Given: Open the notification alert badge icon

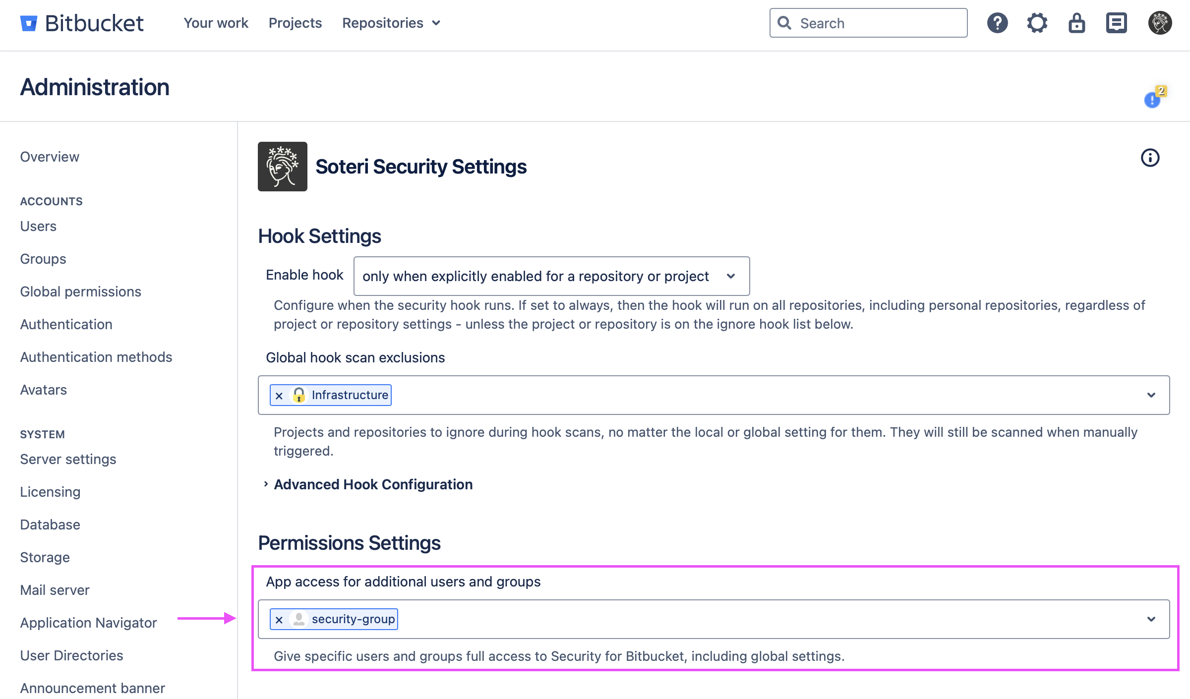Looking at the screenshot, I should click(x=1153, y=99).
